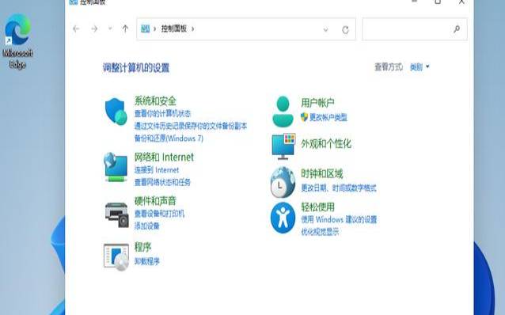
Task: Click 控制面板 breadcrumb segment
Action: (174, 28)
